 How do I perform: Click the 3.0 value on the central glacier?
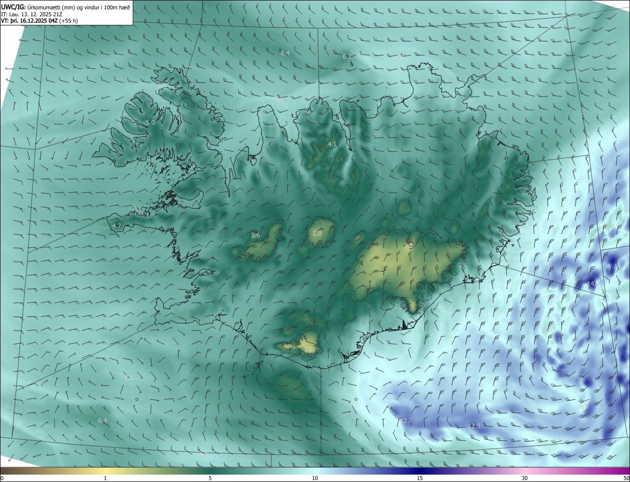[x=317, y=233]
